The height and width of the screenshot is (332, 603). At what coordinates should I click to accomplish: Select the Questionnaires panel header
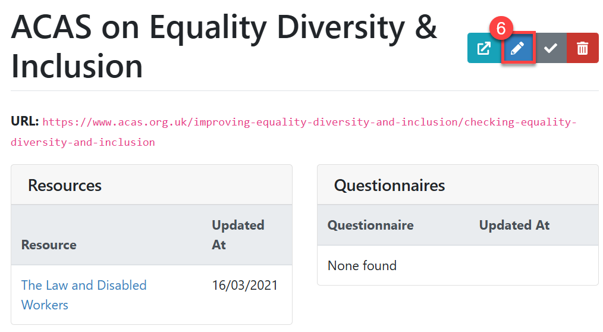pyautogui.click(x=390, y=185)
